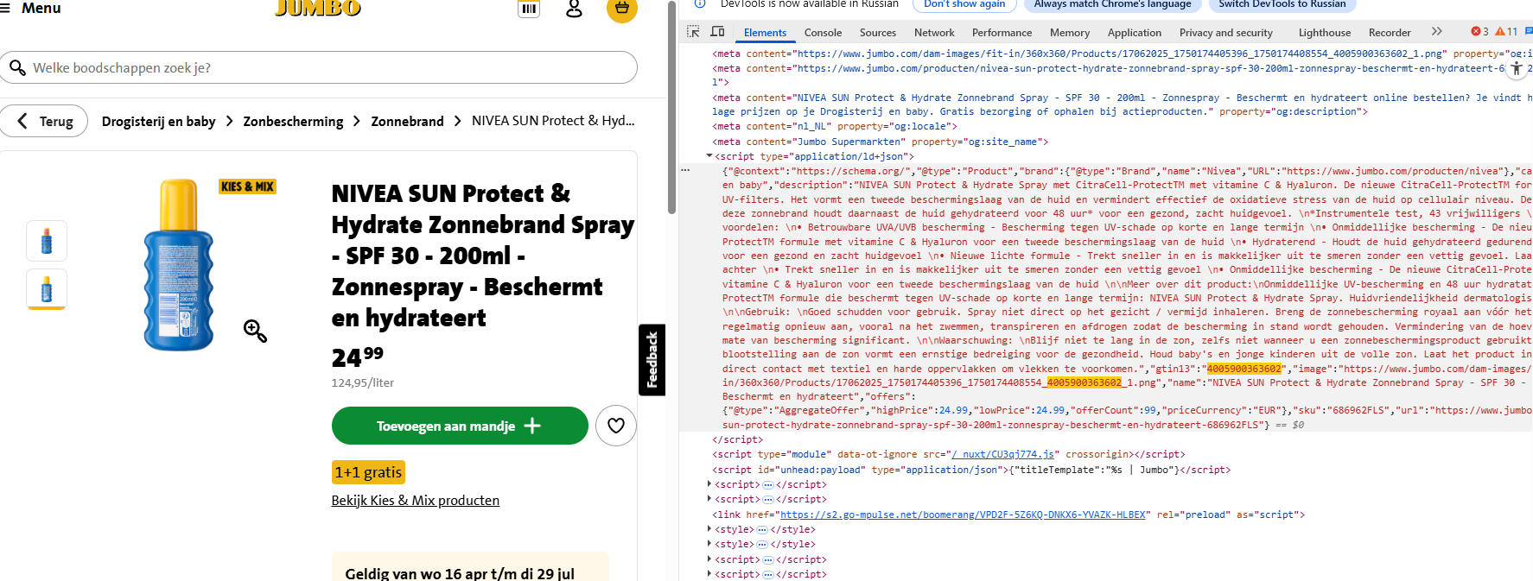Focus the Welke boodschappen zoek je search field
This screenshot has width=1533, height=581.
tap(319, 67)
